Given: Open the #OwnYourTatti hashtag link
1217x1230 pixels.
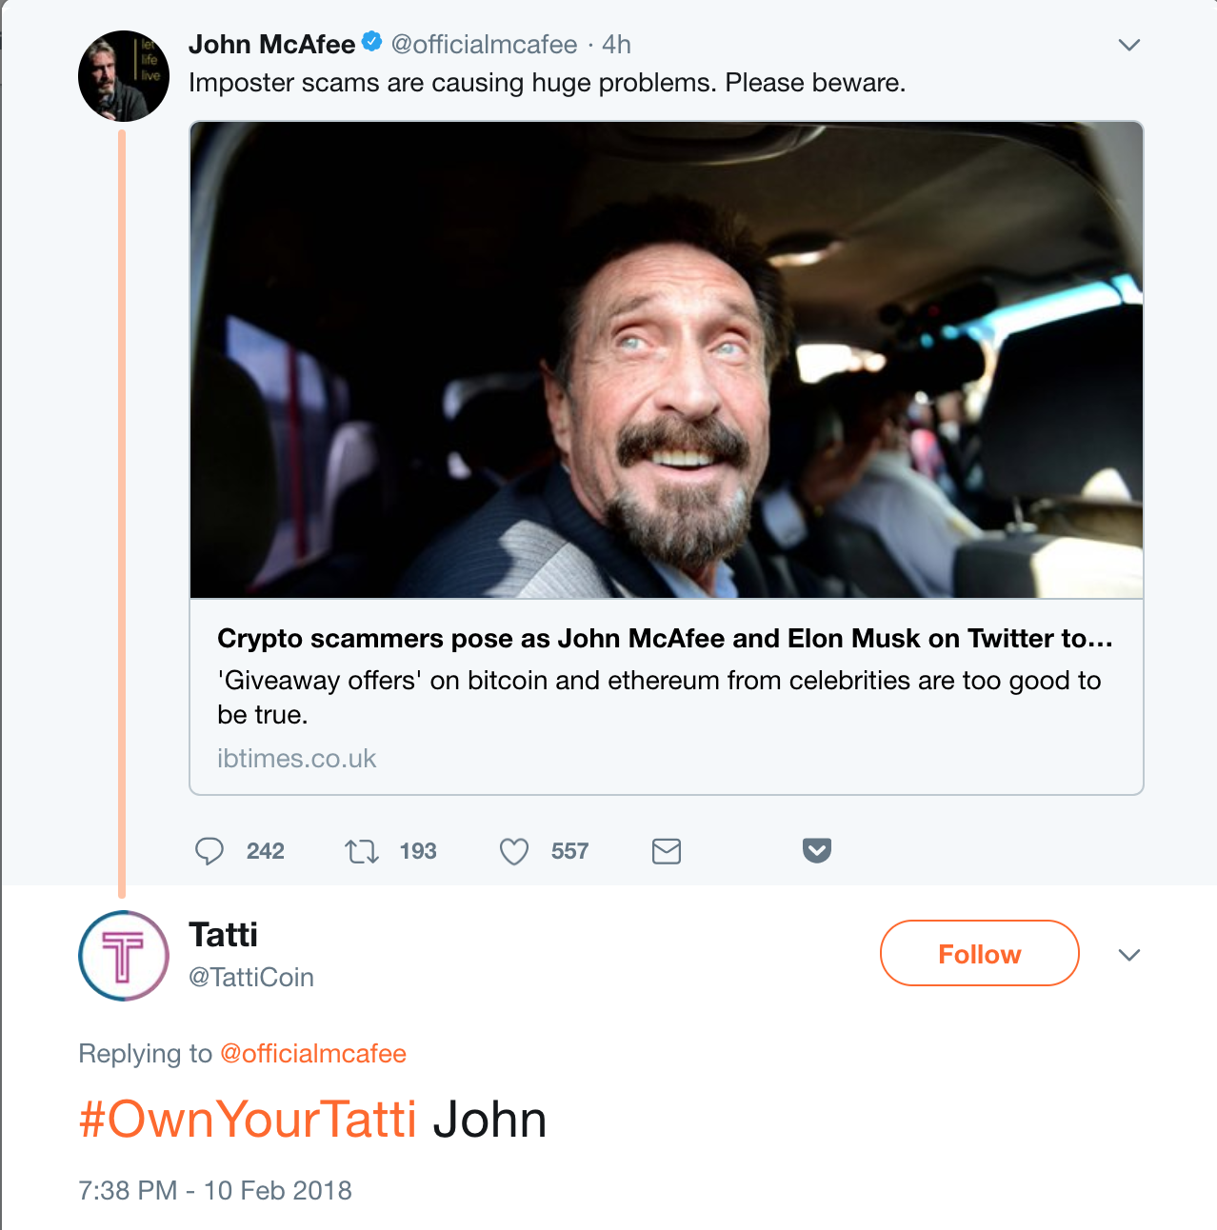Looking at the screenshot, I should (x=248, y=1119).
